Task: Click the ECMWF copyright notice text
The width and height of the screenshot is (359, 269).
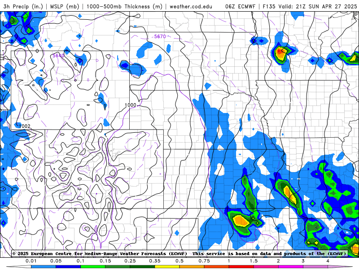Action: click(179, 254)
